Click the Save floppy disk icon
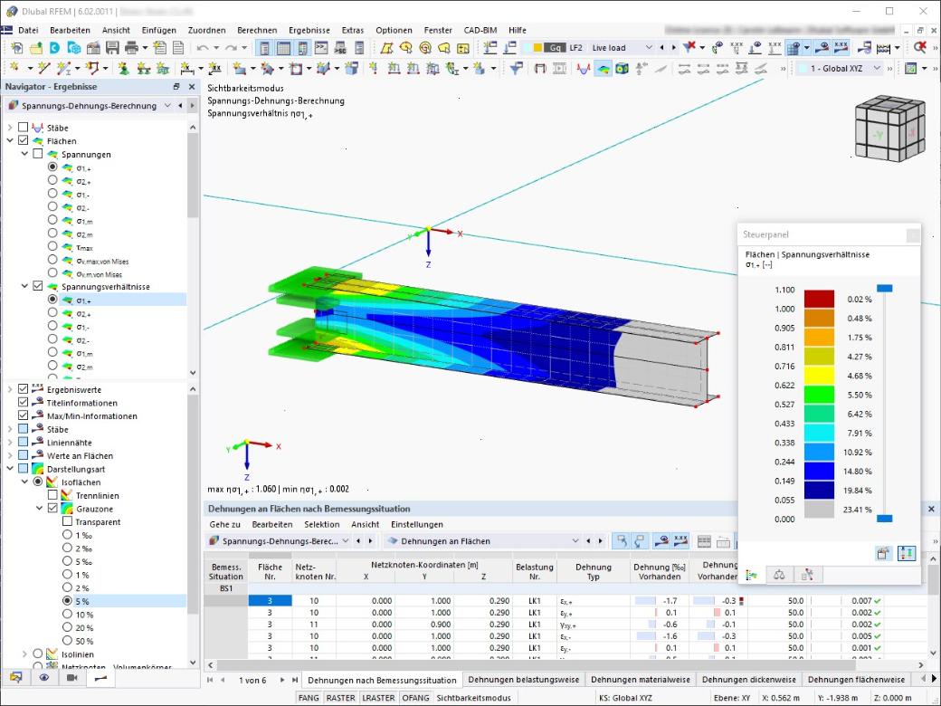This screenshot has height=706, width=941. tap(112, 47)
